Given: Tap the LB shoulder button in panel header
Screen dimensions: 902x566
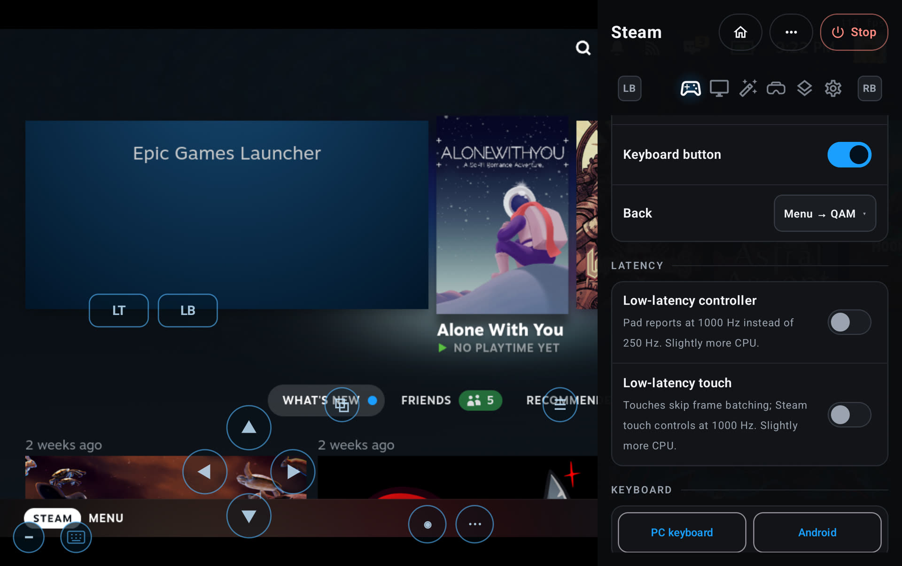Looking at the screenshot, I should 629,88.
